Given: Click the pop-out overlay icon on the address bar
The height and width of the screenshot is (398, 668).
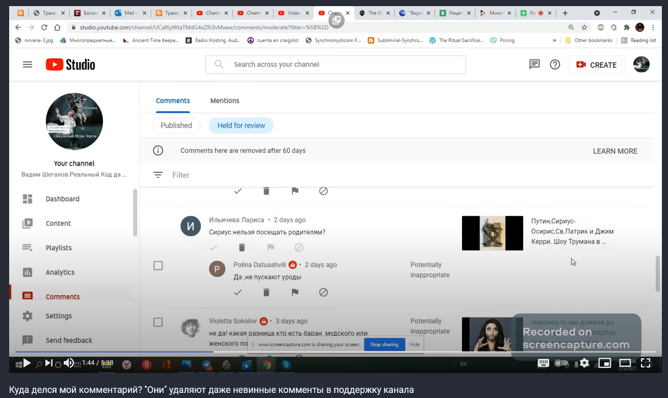Looking at the screenshot, I should pos(337,20).
